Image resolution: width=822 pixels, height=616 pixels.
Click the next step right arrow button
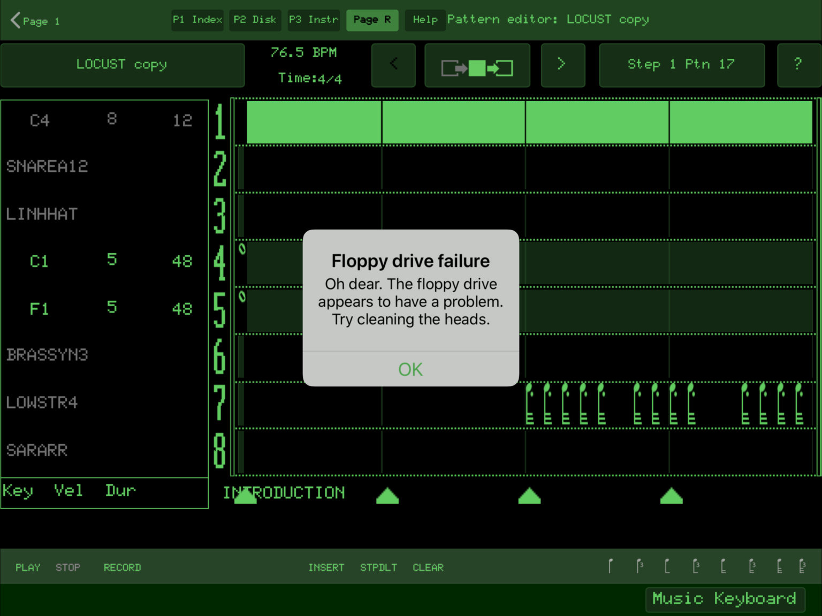pos(562,65)
